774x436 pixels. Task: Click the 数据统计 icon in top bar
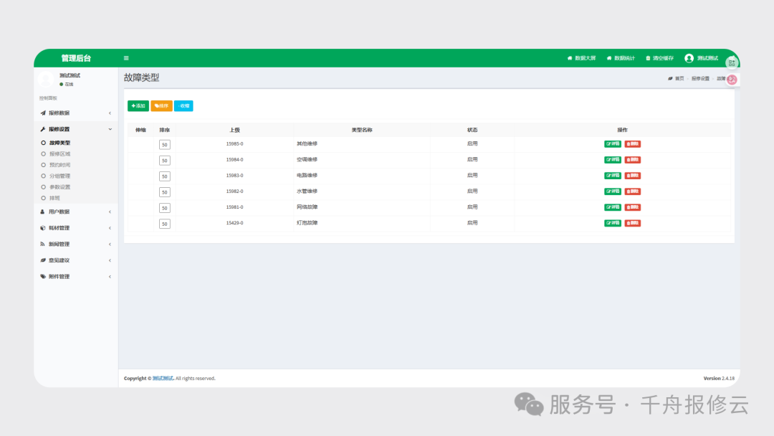[609, 58]
